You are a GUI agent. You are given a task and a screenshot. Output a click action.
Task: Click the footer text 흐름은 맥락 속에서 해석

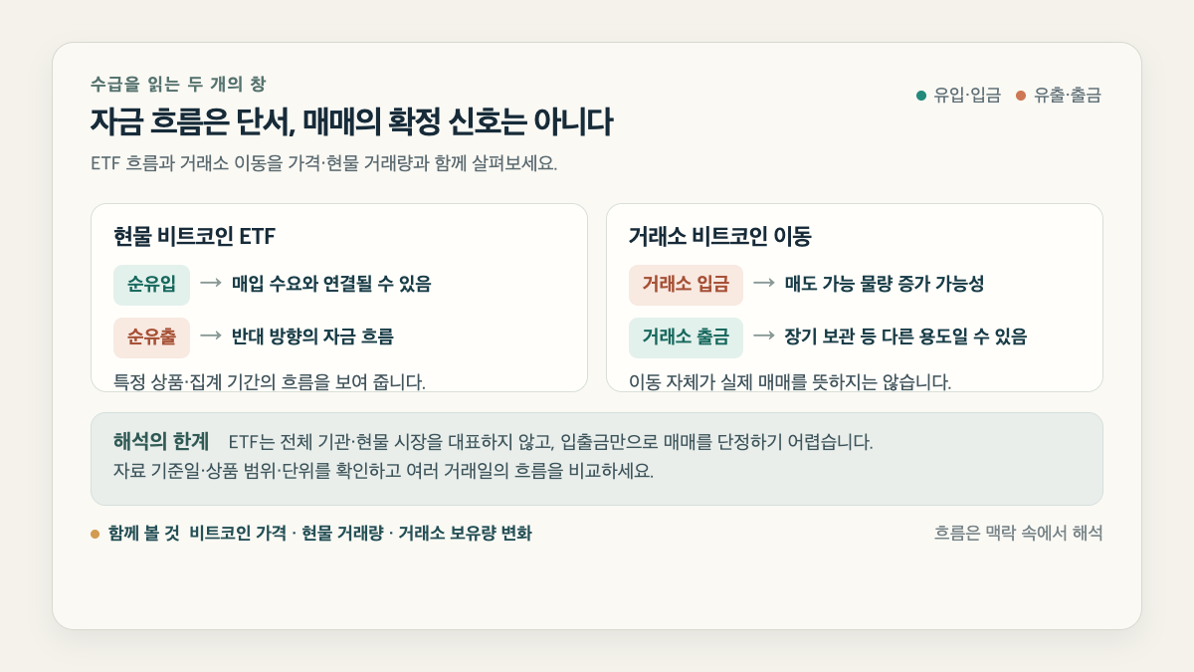(1018, 534)
